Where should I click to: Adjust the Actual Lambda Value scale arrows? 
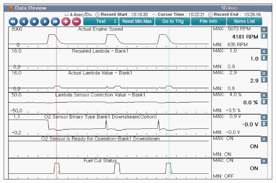(x=264, y=80)
